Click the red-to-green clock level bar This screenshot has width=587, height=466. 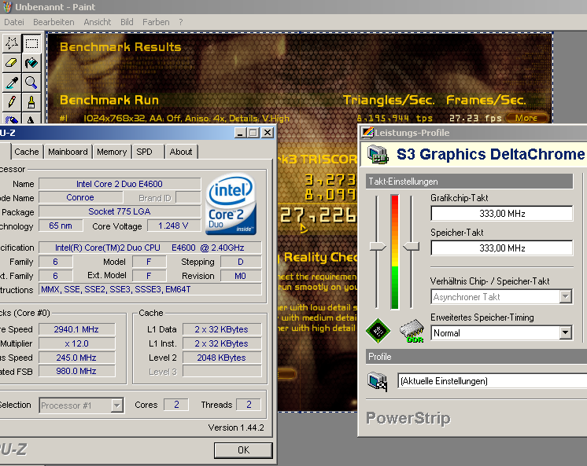coord(394,251)
